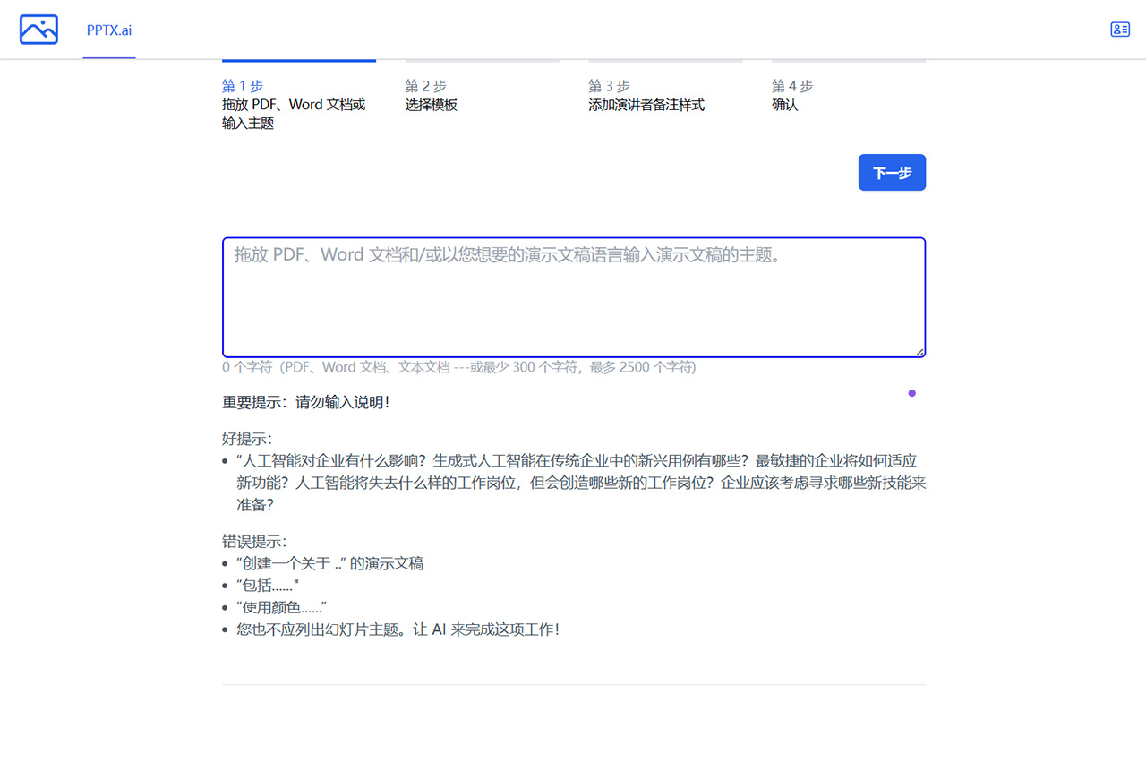This screenshot has width=1146, height=779.
Task: Focus the presentation topic text area
Action: coord(573,295)
